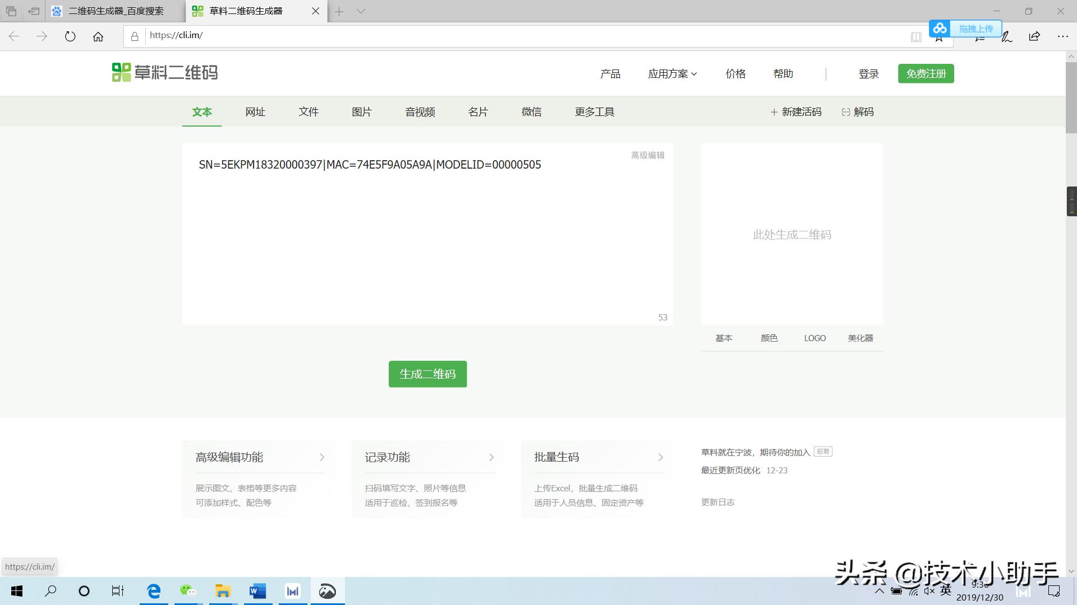The image size is (1077, 605).
Task: Click the 新建活码 plus icon
Action: click(775, 112)
